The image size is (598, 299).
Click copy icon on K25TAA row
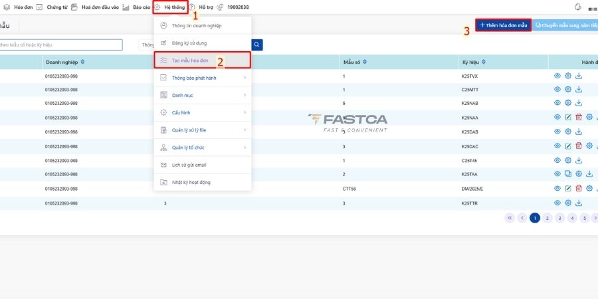(x=568, y=175)
